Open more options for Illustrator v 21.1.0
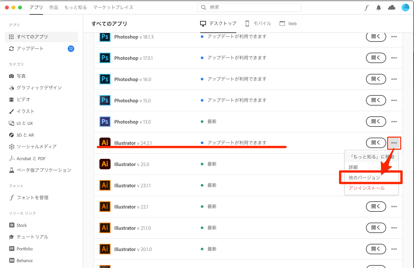 pyautogui.click(x=394, y=228)
